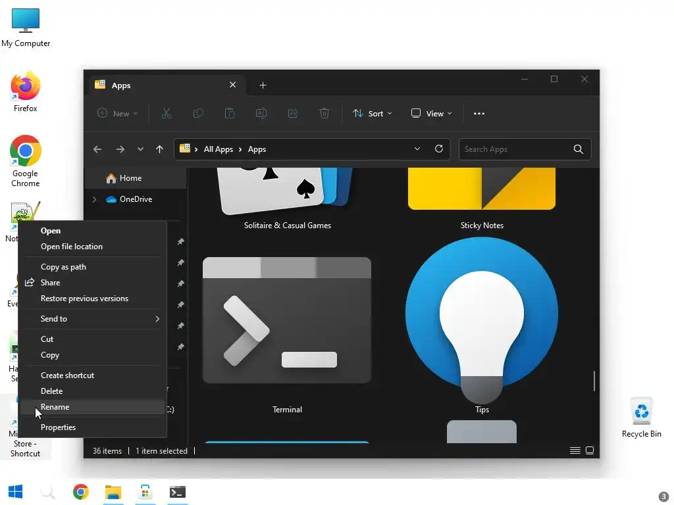Go back with the left arrow

click(x=97, y=149)
